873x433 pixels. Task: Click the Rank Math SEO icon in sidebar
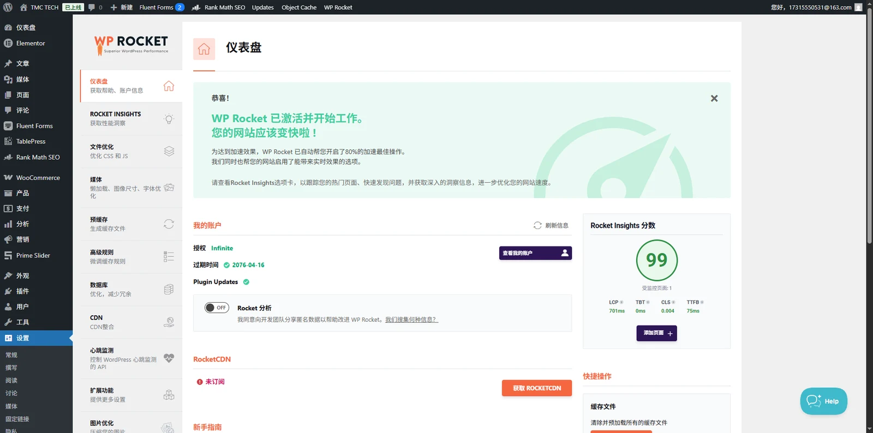point(8,157)
